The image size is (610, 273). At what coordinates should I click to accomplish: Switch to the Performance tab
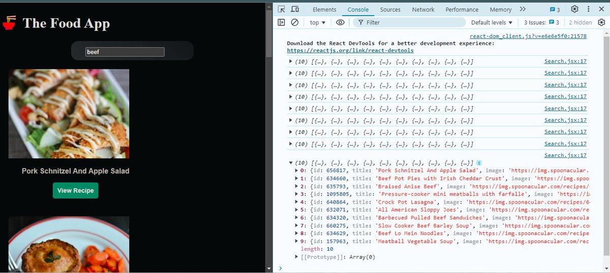(x=462, y=10)
